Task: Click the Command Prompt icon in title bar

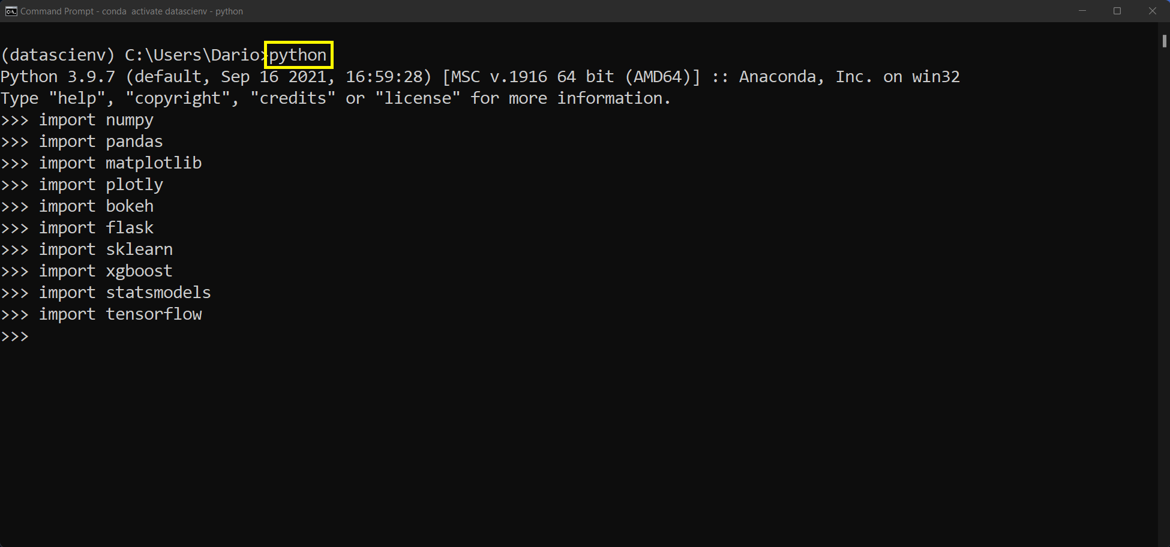Action: [11, 11]
